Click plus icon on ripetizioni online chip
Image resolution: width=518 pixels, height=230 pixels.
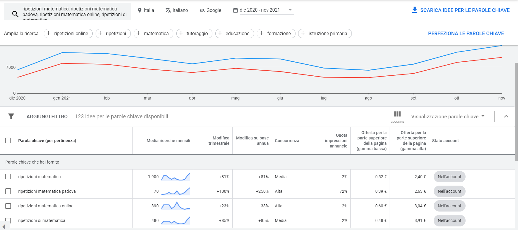click(x=49, y=33)
